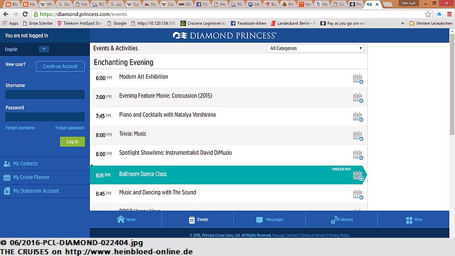Open the Landesbank Berlin bookmark

point(293,23)
